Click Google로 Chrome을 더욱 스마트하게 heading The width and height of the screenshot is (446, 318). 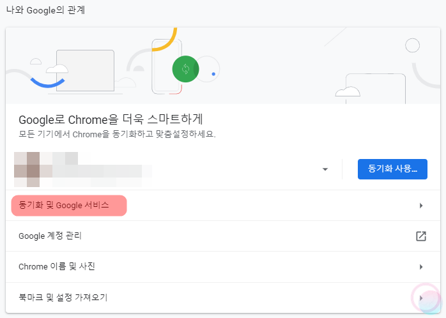point(111,119)
